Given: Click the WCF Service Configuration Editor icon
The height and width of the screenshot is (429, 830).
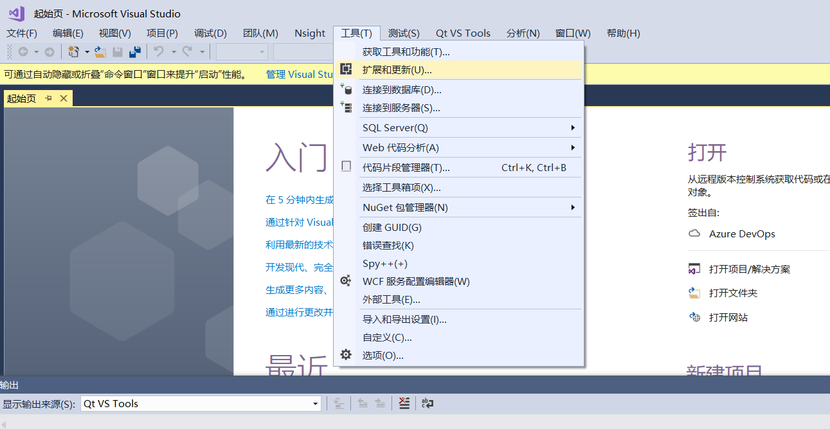Looking at the screenshot, I should [346, 281].
